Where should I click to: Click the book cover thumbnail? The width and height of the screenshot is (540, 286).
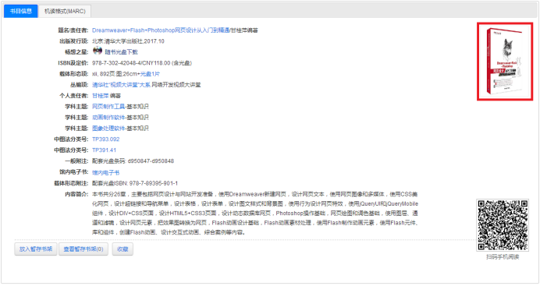coord(505,62)
